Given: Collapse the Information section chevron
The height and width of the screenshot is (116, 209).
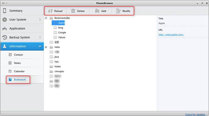Looking at the screenshot, I should point(40,46).
